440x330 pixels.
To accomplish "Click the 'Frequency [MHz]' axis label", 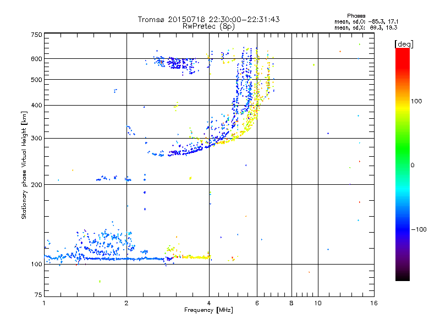I will [x=208, y=310].
